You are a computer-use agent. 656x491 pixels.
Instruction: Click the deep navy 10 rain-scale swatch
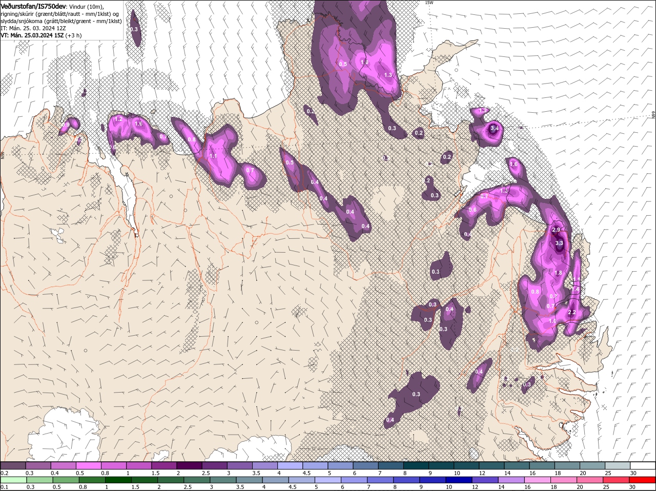[x=459, y=480]
